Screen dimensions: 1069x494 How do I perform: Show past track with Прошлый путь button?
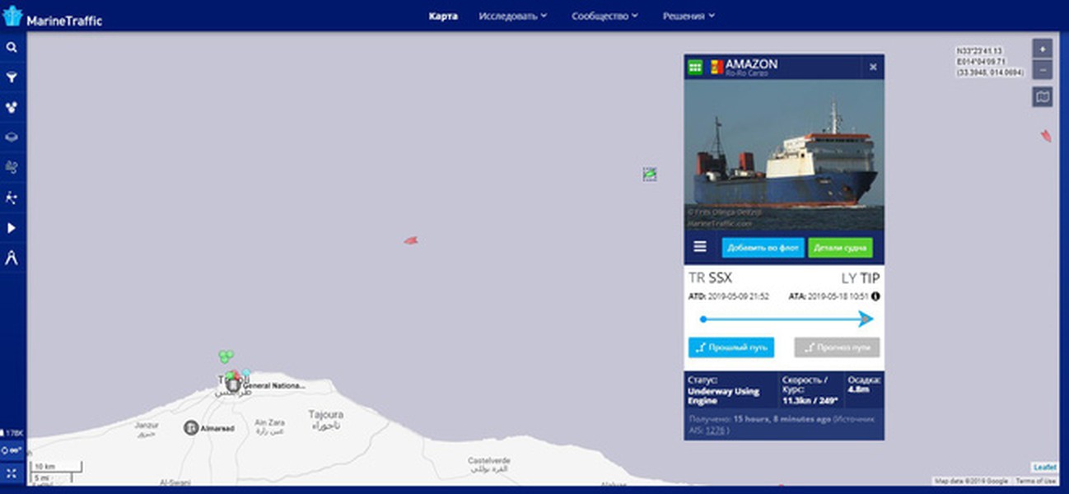[x=731, y=347]
